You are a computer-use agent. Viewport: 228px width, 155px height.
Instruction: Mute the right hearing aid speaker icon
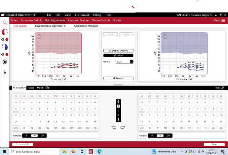coord(3,40)
